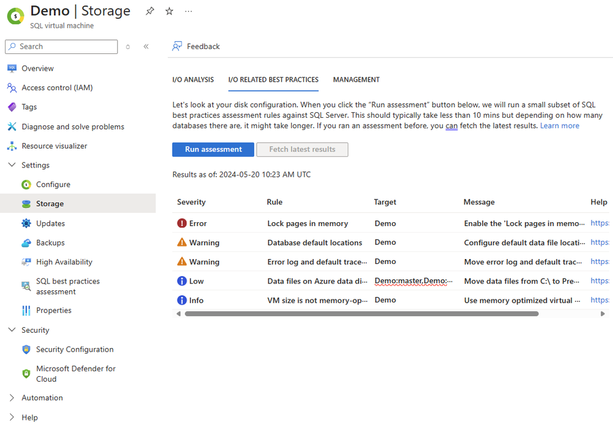
Task: Pin the Demo Storage page
Action: [x=150, y=11]
